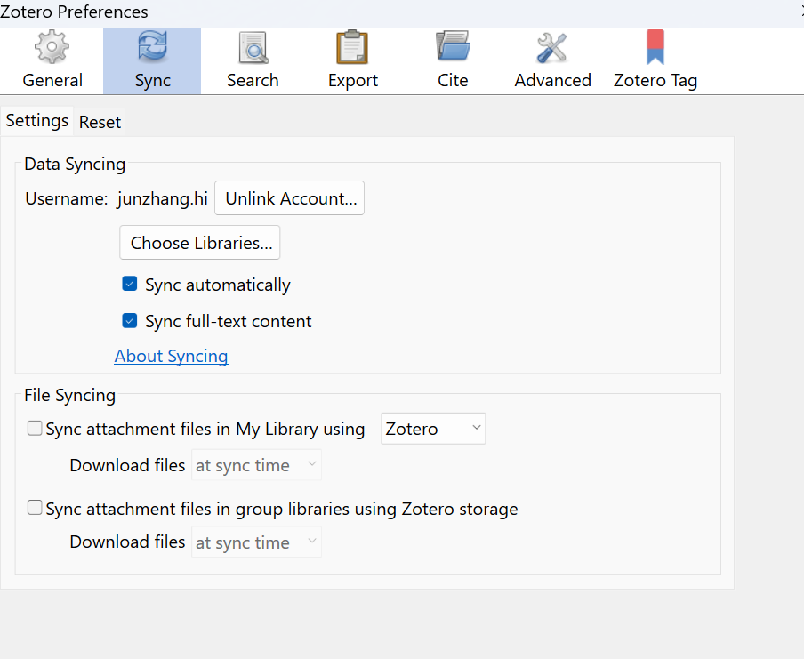
Task: Open the General preferences pane
Action: pos(52,60)
